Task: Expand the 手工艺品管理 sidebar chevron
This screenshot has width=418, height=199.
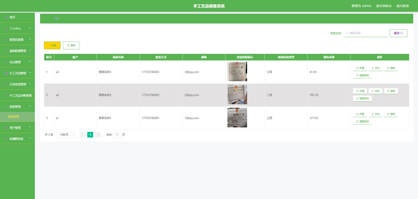Action: tap(30, 73)
